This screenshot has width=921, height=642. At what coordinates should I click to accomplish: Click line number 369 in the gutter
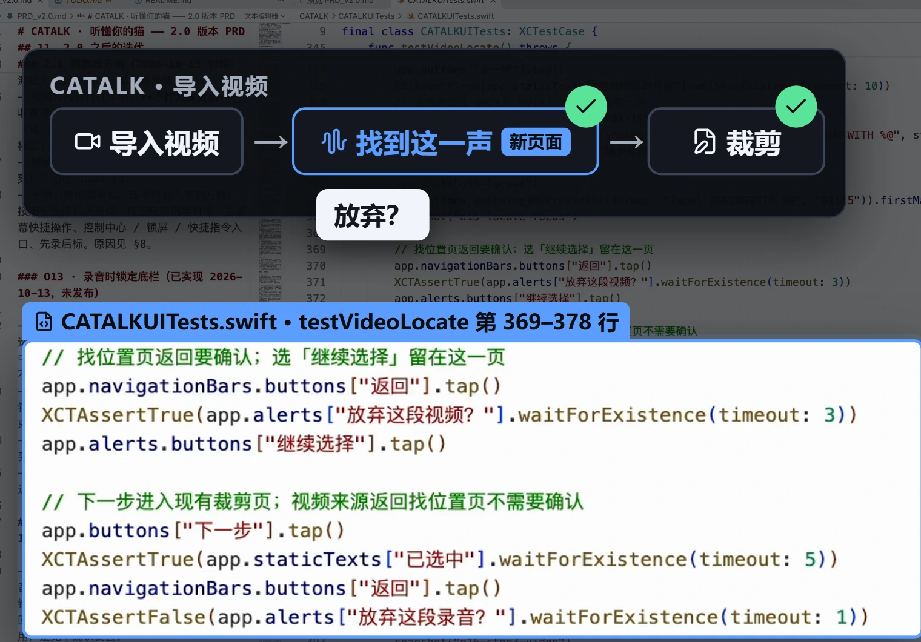(x=316, y=250)
